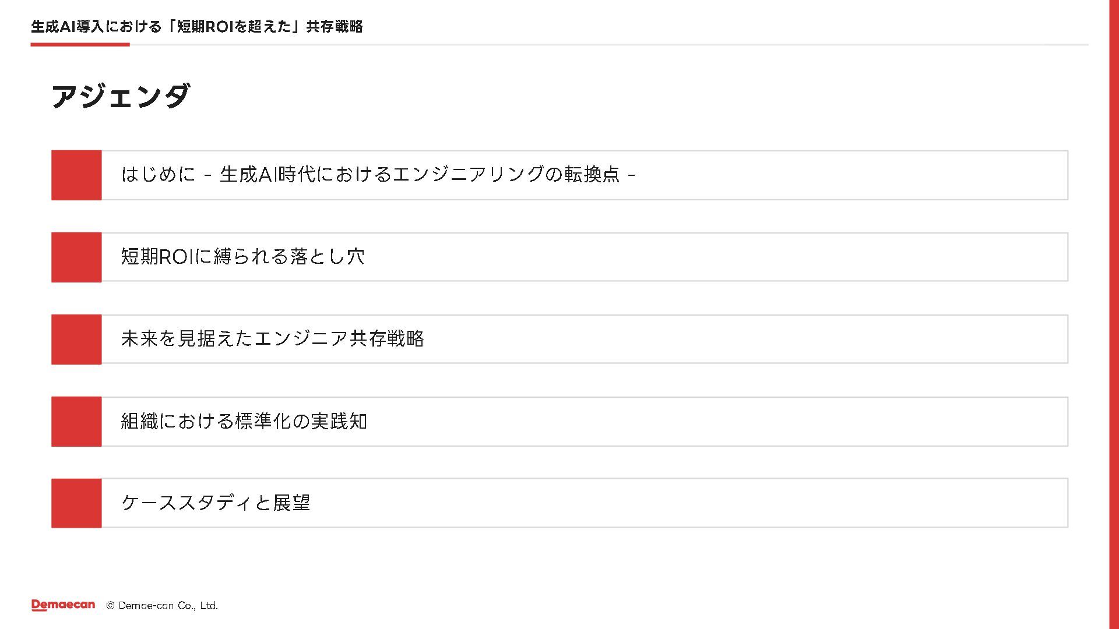This screenshot has width=1119, height=629.
Task: Click 共存戦略 text in the header
Action: (335, 27)
